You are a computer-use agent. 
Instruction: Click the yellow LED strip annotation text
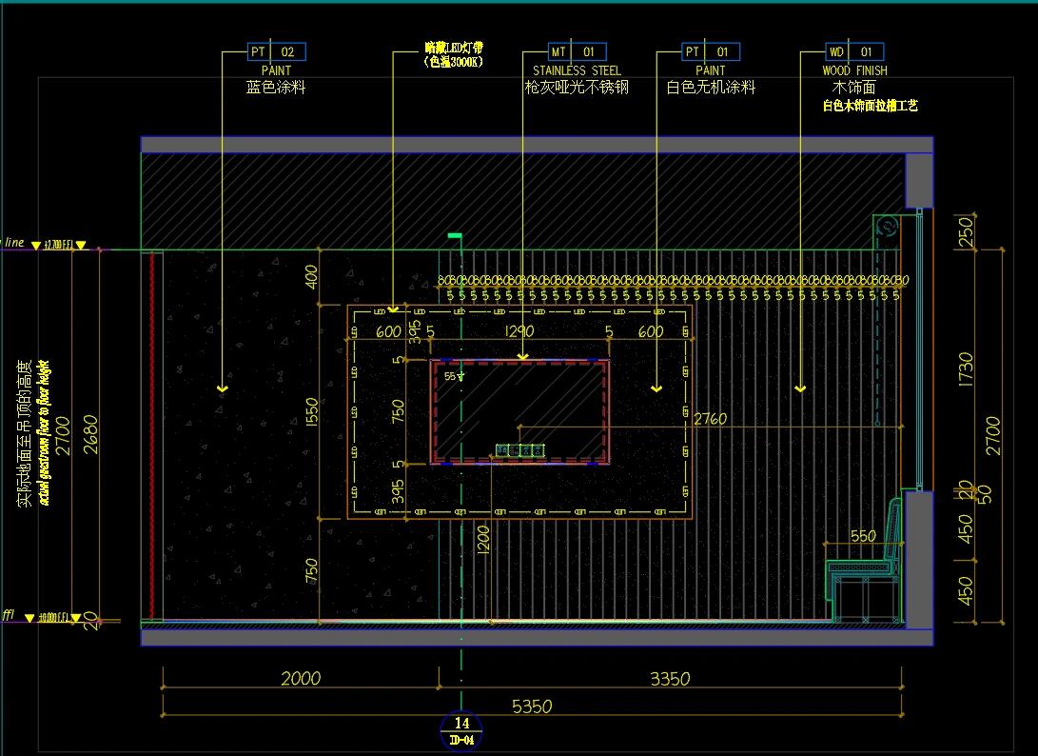tap(453, 54)
